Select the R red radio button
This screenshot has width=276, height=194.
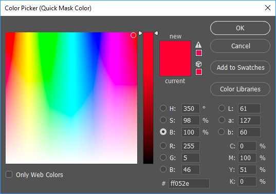[163, 146]
